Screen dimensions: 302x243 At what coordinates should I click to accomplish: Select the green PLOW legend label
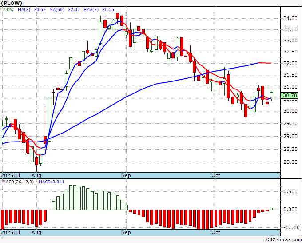pos(8,10)
